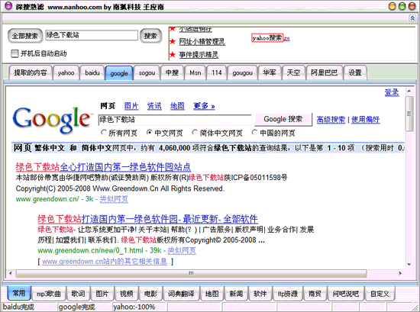420x312 pixels.
Task: Click the yahoo搜索 box
Action: coord(267,38)
